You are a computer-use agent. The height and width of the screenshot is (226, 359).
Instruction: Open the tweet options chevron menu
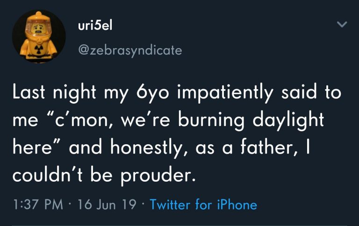[343, 24]
